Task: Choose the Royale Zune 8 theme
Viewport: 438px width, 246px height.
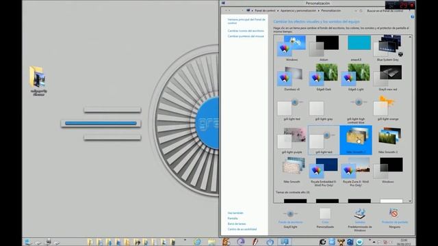Action: [356, 172]
